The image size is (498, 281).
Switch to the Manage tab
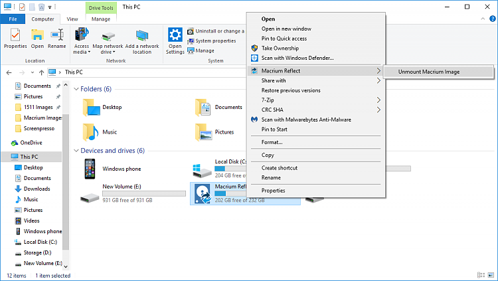click(x=101, y=19)
